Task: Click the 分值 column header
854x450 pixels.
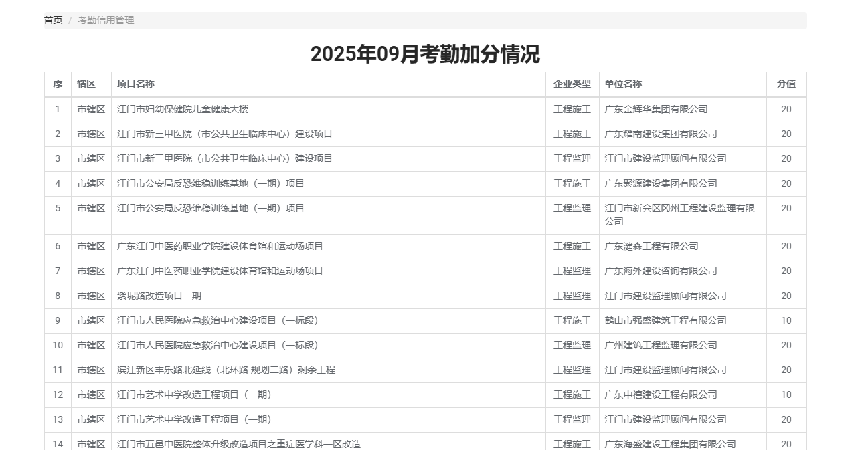Action: [x=786, y=84]
